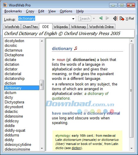The width and height of the screenshot is (138, 155).
Task: Click the definition pane scroll up arrow
Action: tap(132, 41)
